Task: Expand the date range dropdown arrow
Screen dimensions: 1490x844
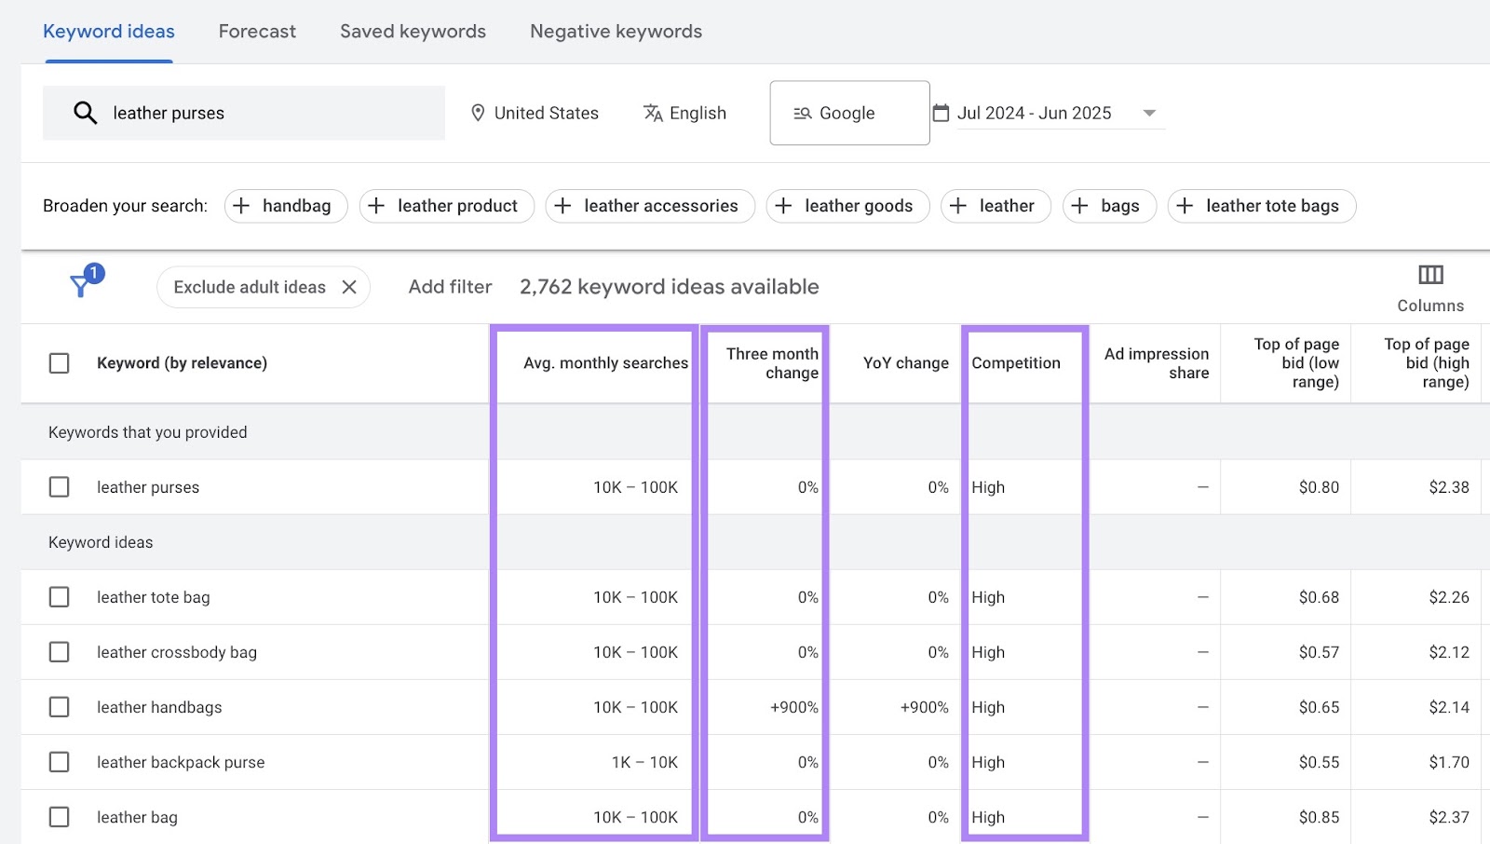Action: click(1151, 113)
